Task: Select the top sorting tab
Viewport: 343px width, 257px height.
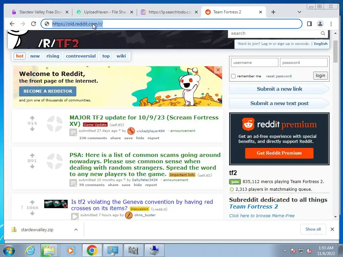Action: (106, 56)
